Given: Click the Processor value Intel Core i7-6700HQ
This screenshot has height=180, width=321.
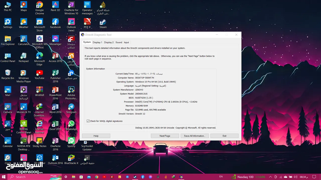Looking at the screenshot, I should coord(166,102).
